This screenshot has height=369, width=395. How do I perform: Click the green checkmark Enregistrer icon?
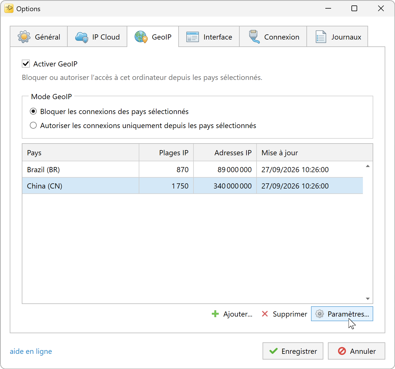(x=273, y=351)
